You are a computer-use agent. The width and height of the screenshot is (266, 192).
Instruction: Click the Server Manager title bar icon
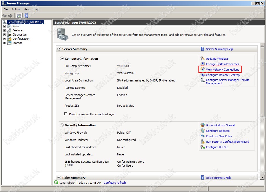(x=3, y=3)
